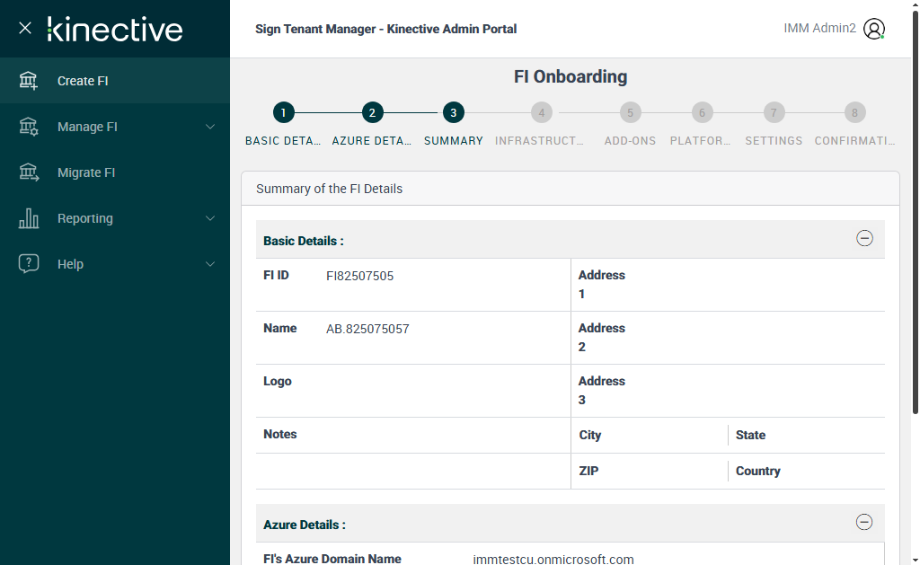Go to step 2 Azure Details
This screenshot has width=920, height=565.
[x=371, y=113]
